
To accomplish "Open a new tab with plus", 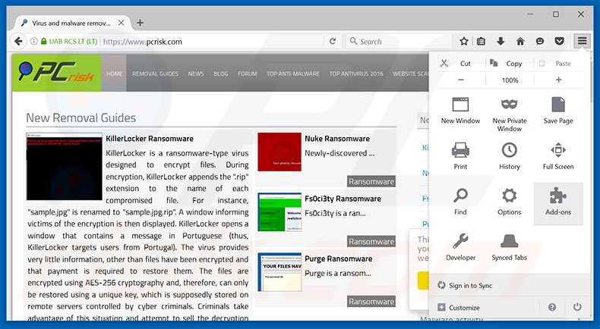I will [140, 23].
